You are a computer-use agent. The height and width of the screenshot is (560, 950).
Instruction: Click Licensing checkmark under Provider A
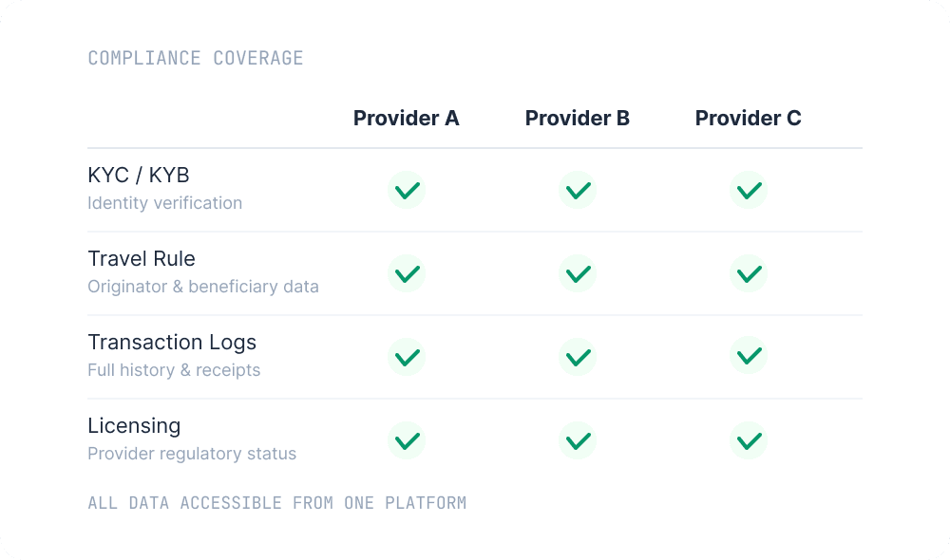tap(407, 440)
